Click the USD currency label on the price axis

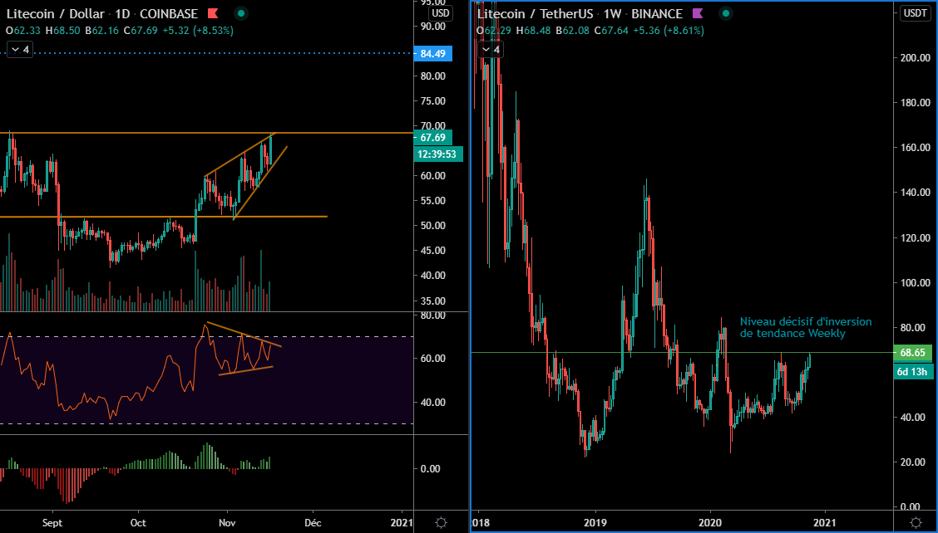(x=441, y=14)
